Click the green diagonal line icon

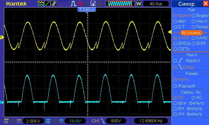pyautogui.click(x=47, y=4)
